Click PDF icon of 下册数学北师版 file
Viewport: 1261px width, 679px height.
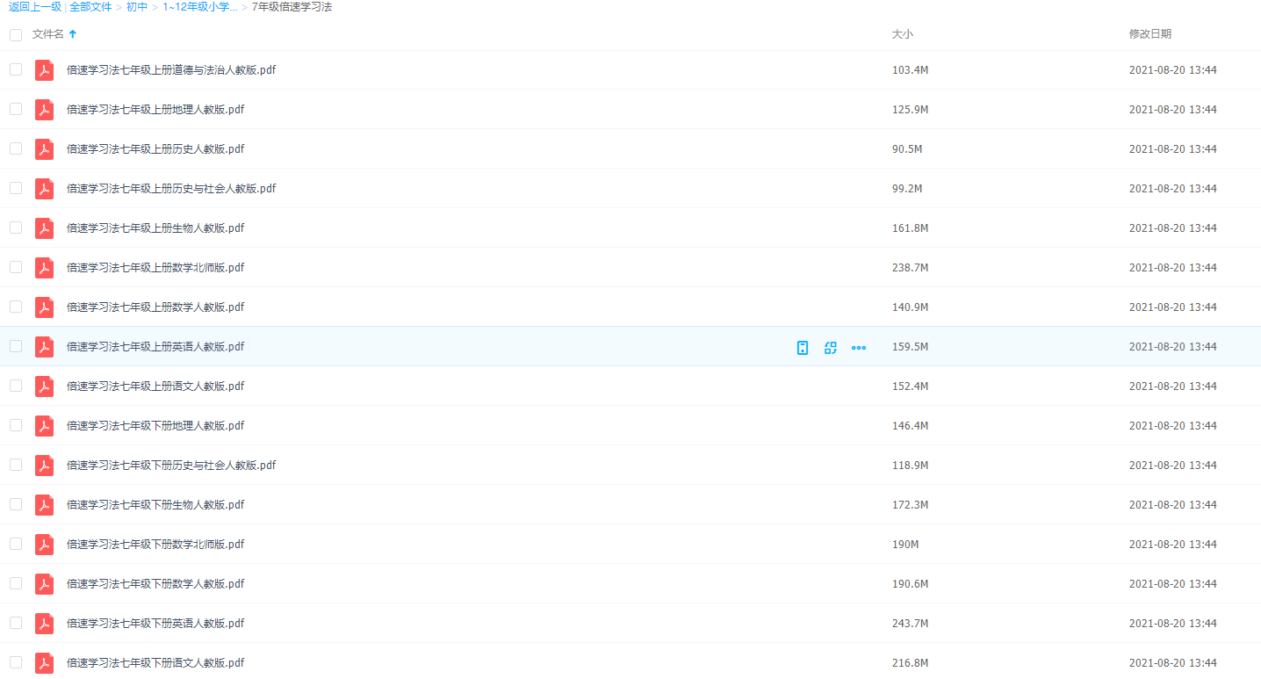point(44,545)
